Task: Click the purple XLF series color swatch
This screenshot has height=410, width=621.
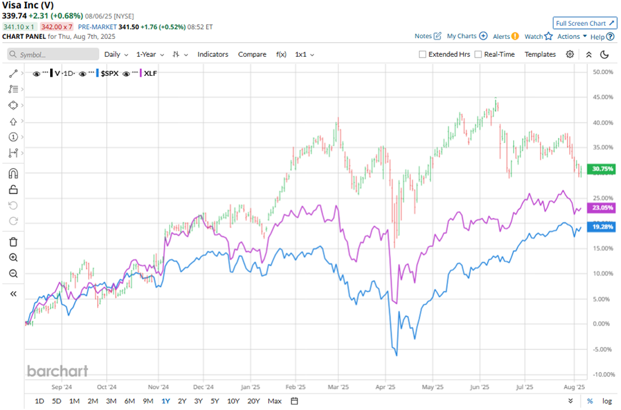Action: tap(141, 73)
